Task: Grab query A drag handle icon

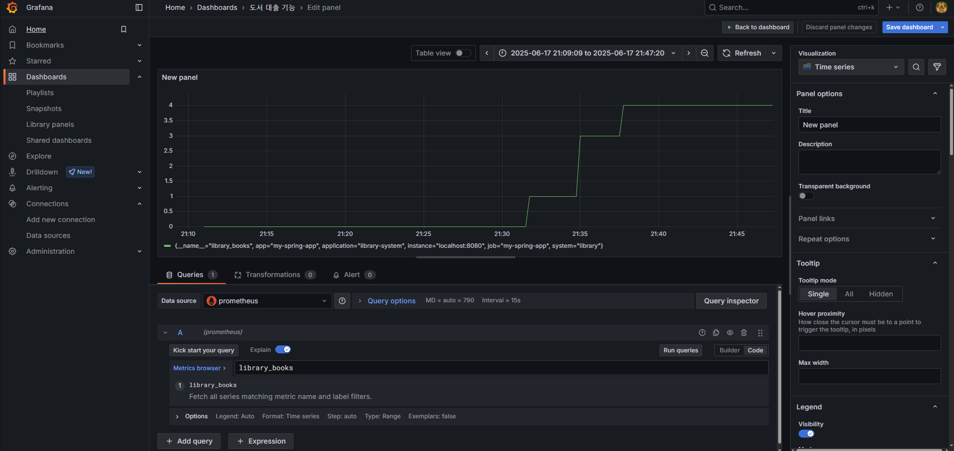Action: 760,333
